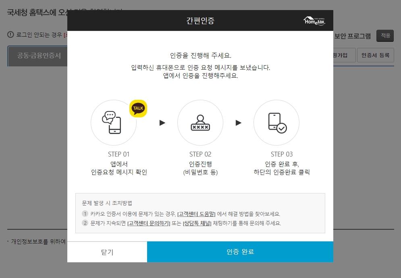Screen dimensions: 401x278
Task: Click the 인증 완료 button
Action: 240,252
